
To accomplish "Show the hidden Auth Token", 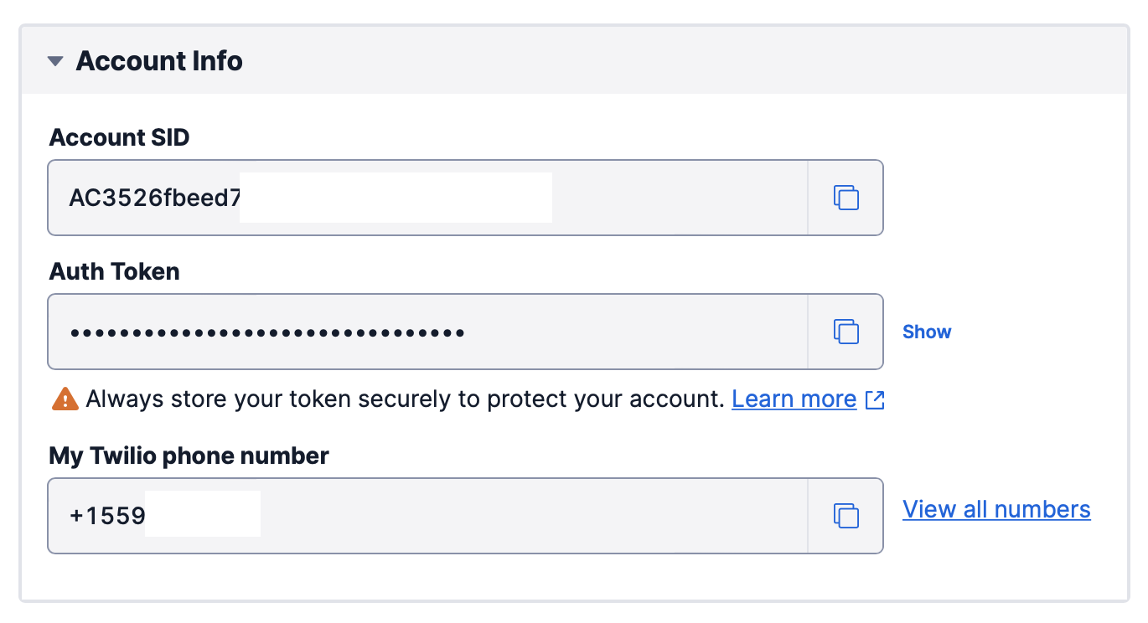I will (926, 332).
